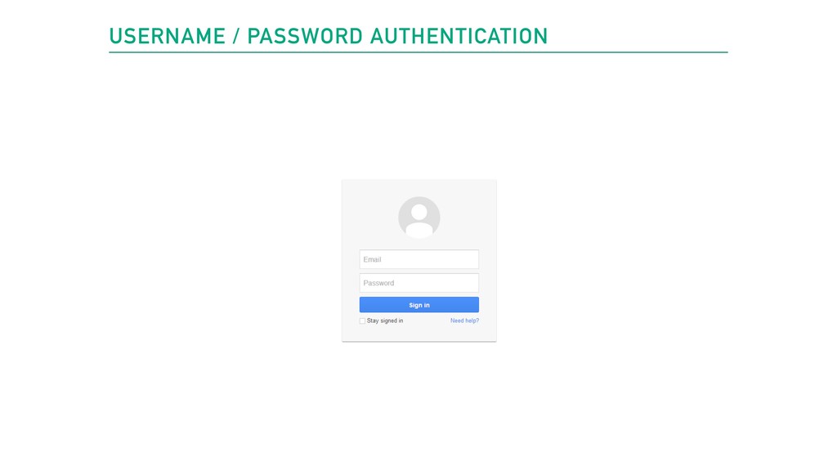Focus the Email input field

pos(418,259)
